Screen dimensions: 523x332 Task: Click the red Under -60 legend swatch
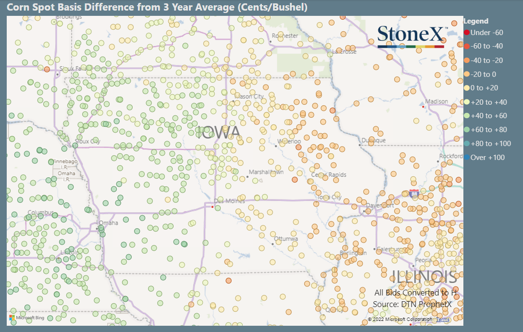467,32
